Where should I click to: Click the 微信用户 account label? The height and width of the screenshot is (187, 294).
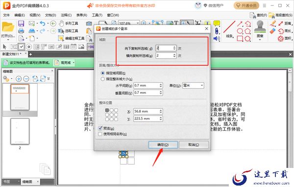216,5
